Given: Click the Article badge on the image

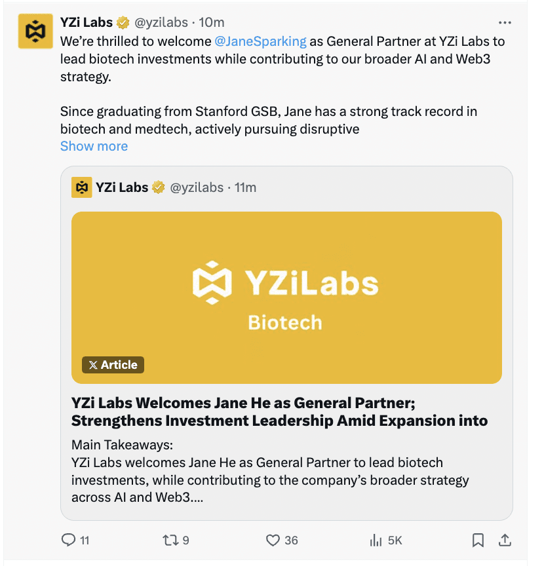Looking at the screenshot, I should point(113,365).
